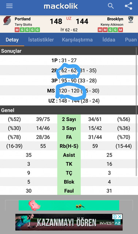Select the Detay tab

tap(12, 40)
